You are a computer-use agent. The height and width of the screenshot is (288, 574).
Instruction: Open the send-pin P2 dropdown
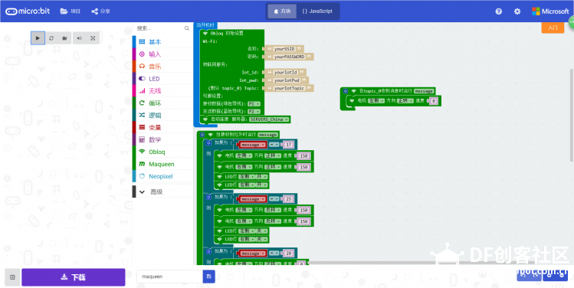click(x=254, y=111)
